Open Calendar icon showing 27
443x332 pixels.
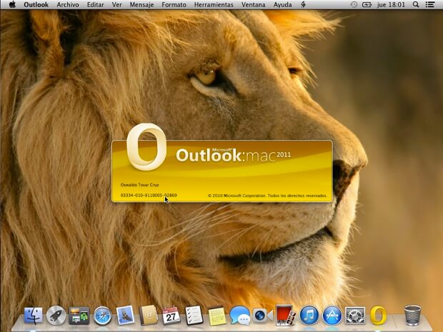tap(171, 315)
